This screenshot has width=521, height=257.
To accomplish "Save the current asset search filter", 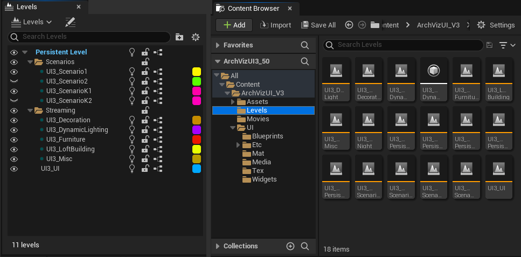I will click(489, 45).
